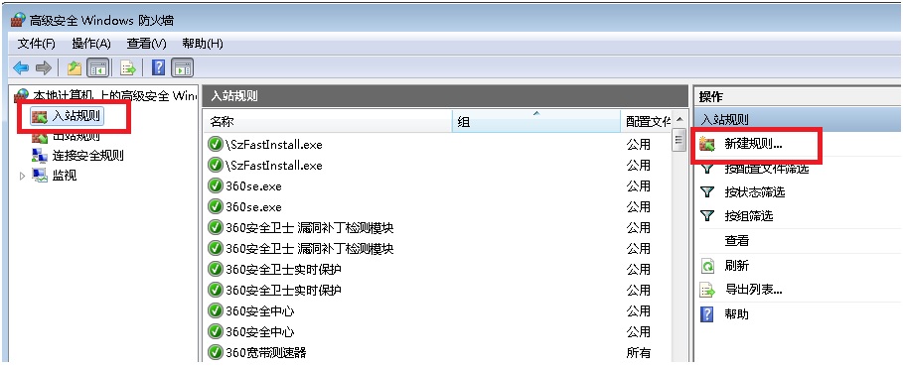
Task: Toggle the show/hide console tree icon
Action: (97, 68)
